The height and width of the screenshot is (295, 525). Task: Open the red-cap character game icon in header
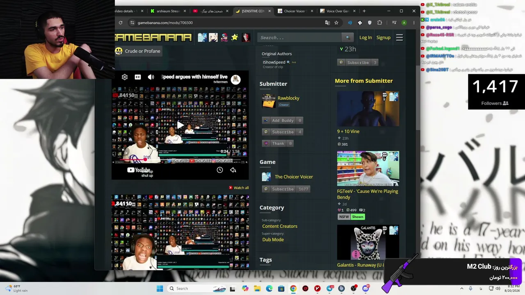click(x=224, y=38)
